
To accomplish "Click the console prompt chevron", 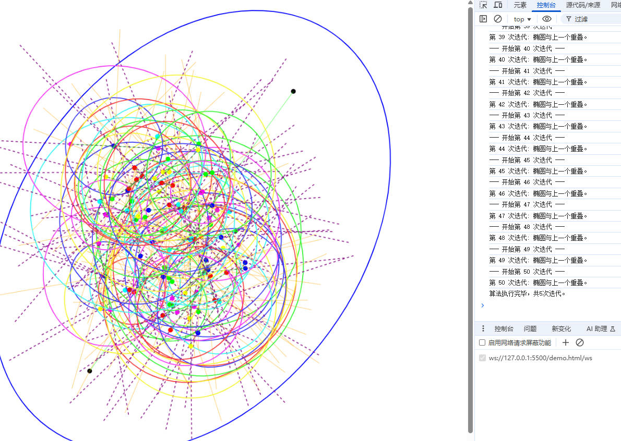I will (482, 305).
